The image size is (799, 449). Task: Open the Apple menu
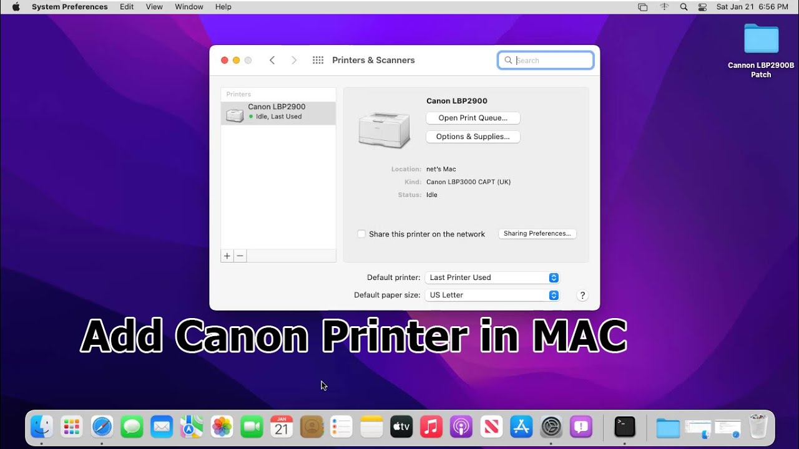[x=16, y=7]
